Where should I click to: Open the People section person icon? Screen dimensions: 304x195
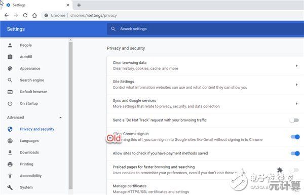point(10,45)
